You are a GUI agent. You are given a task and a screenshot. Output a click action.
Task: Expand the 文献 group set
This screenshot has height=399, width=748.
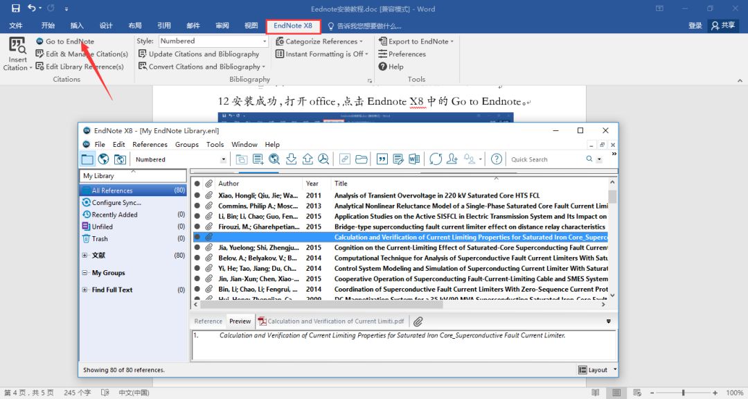(x=84, y=256)
